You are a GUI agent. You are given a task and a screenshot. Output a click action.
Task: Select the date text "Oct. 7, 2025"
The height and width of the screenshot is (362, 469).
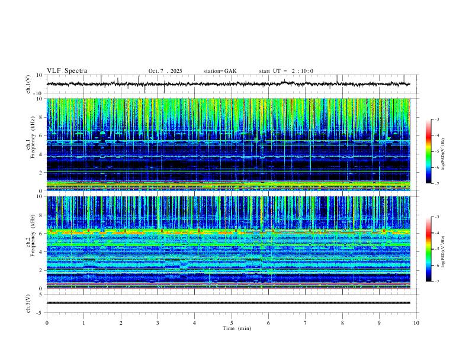click(165, 71)
